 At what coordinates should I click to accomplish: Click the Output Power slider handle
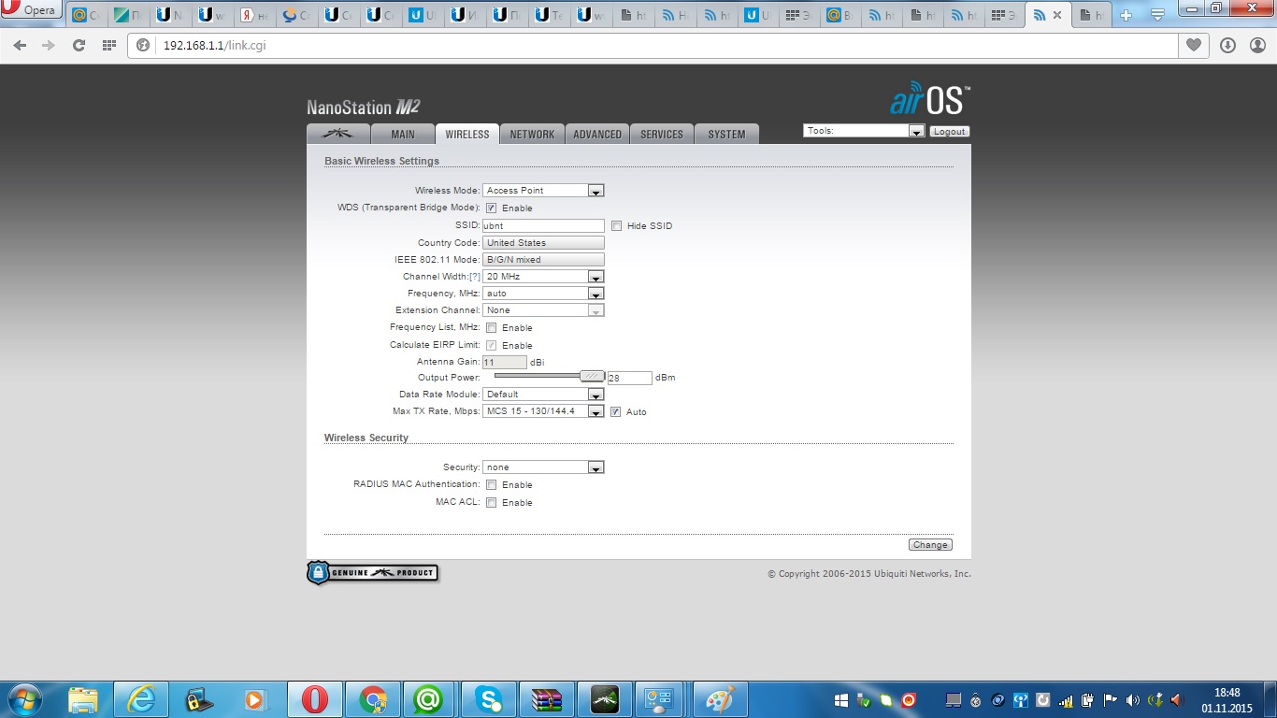click(x=592, y=377)
